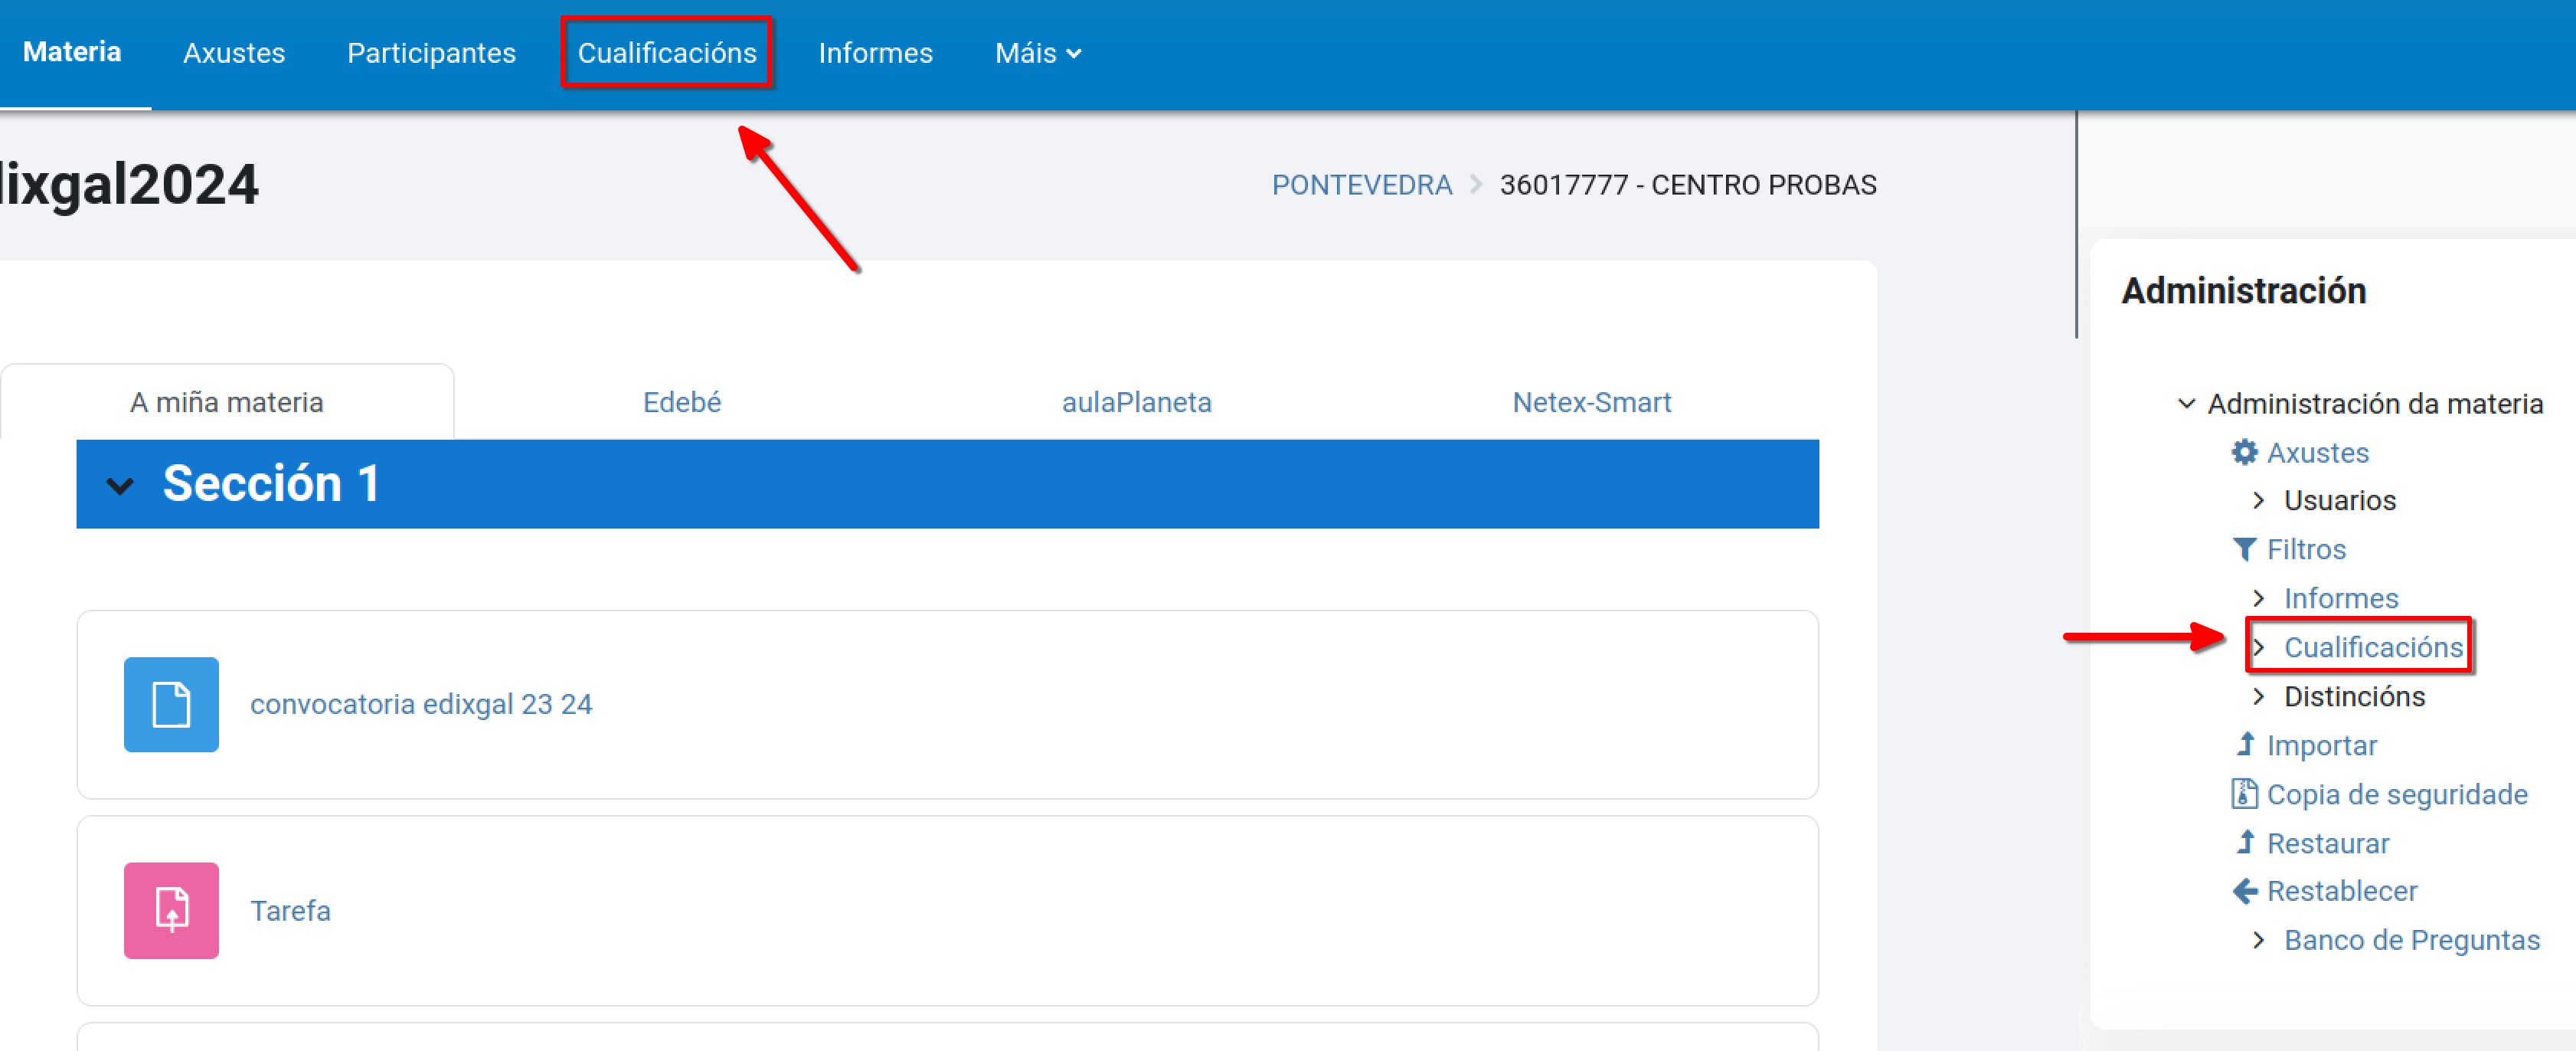Expand Banco de Preguntas tree node
2576x1051 pixels.
(x=2258, y=939)
